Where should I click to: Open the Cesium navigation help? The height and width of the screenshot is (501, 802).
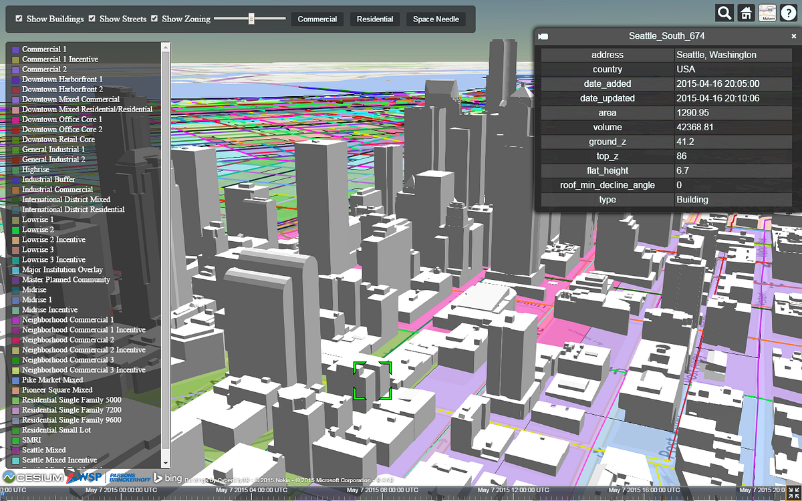[x=789, y=13]
